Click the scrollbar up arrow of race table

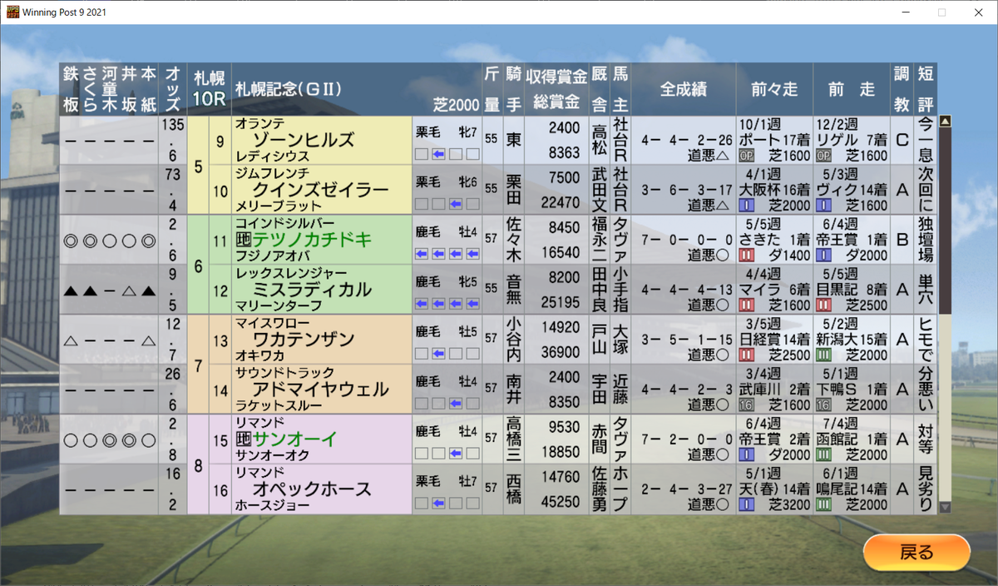(945, 121)
